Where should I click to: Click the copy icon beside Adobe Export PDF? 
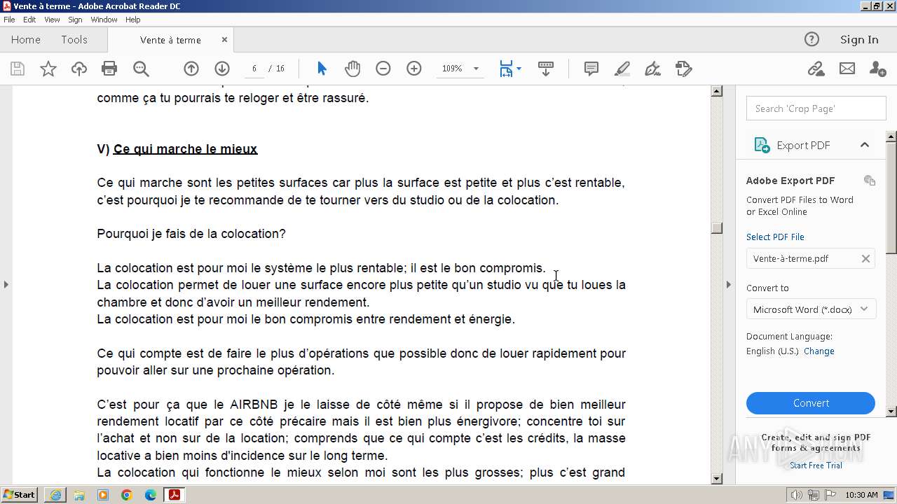[870, 180]
